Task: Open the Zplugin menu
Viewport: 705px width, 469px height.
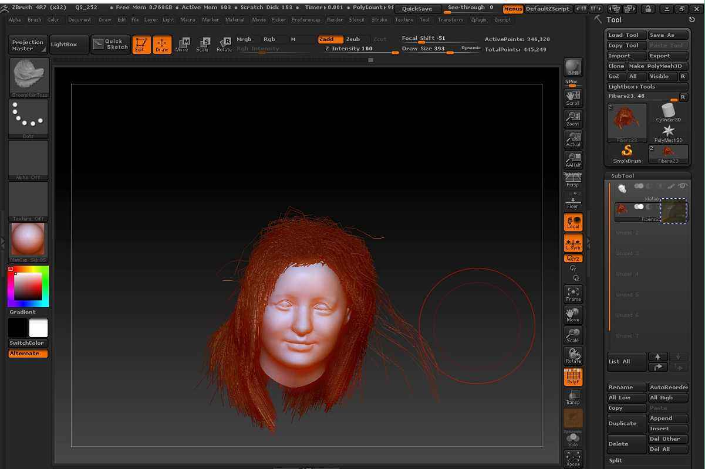Action: click(x=478, y=19)
